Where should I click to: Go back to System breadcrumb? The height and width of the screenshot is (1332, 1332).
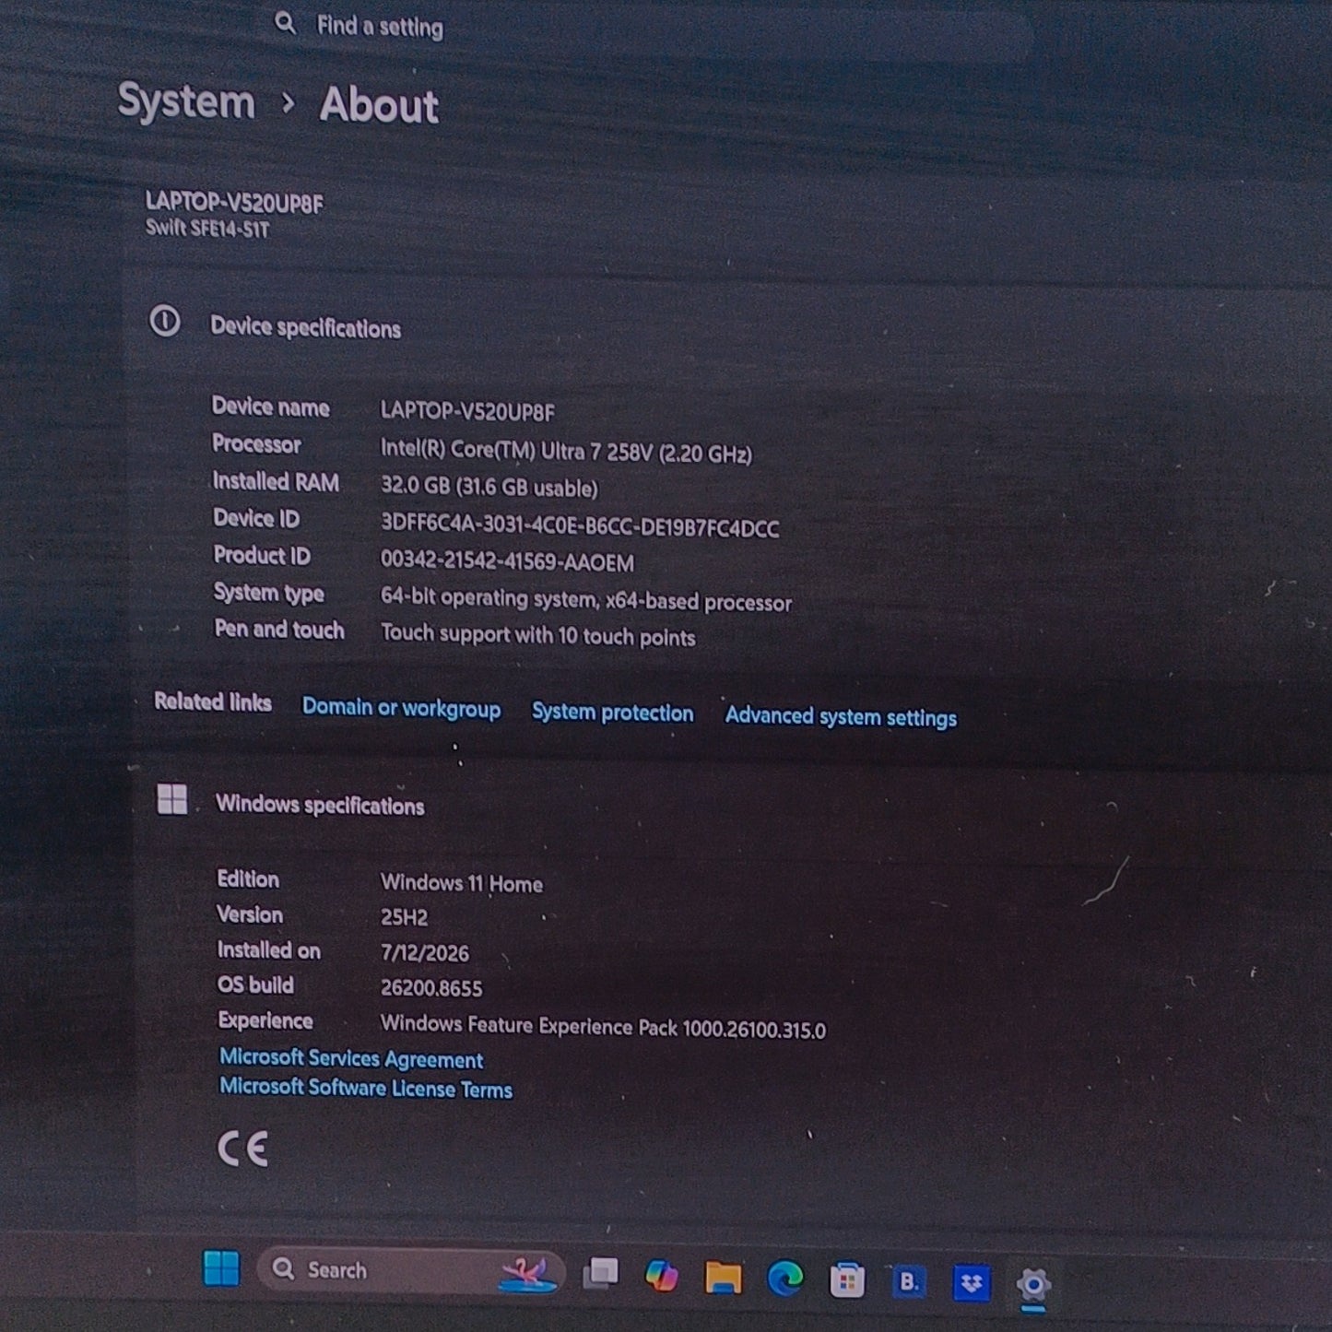coord(186,101)
